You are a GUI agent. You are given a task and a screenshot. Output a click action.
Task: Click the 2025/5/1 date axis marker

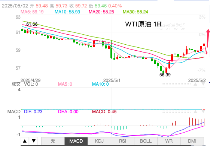click(112, 80)
